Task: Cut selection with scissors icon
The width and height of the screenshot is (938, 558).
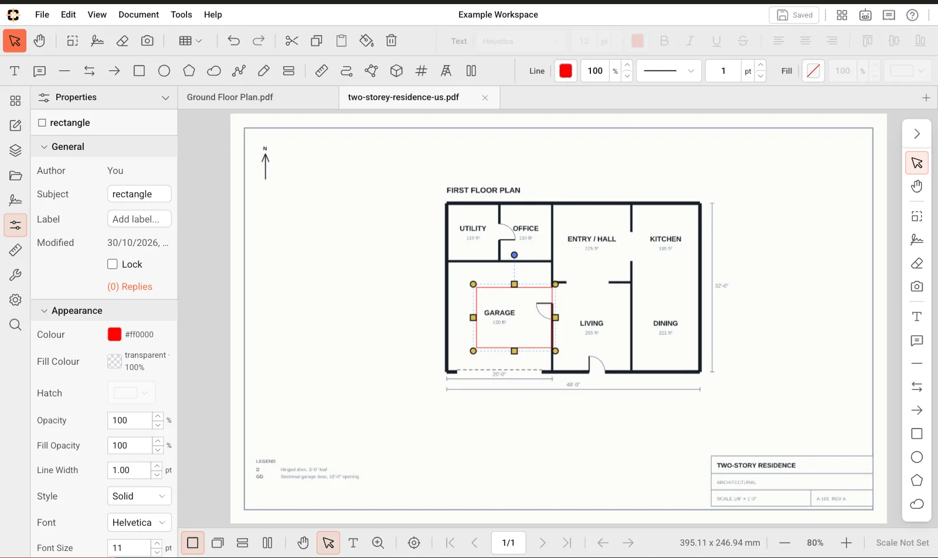Action: coord(291,41)
